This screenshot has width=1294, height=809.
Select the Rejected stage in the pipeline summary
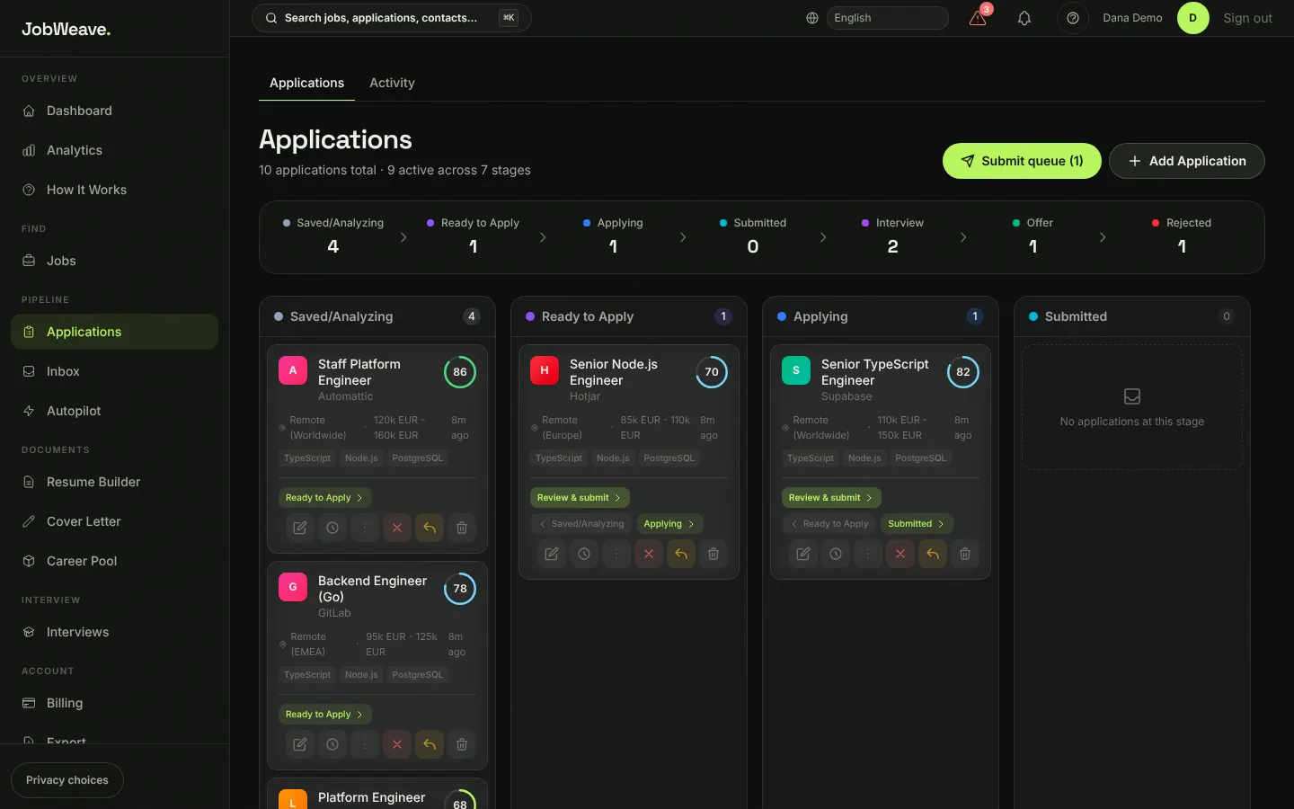1182,236
